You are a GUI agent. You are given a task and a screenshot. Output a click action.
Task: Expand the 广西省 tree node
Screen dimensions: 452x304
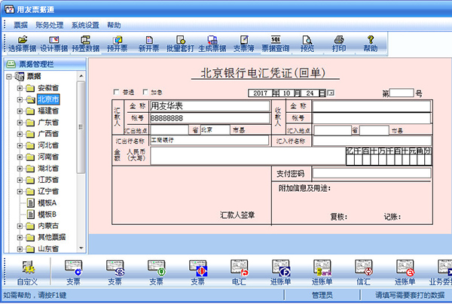click(x=20, y=134)
